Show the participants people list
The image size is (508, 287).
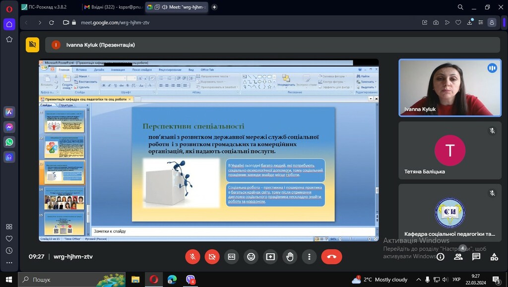(x=458, y=257)
